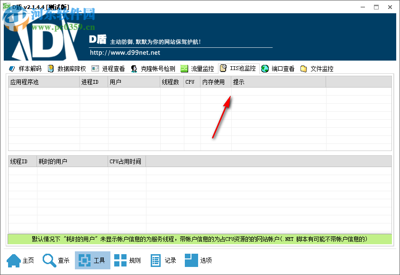Click the 样本解码 tab icon
The width and height of the screenshot is (400, 275).
tap(12, 69)
